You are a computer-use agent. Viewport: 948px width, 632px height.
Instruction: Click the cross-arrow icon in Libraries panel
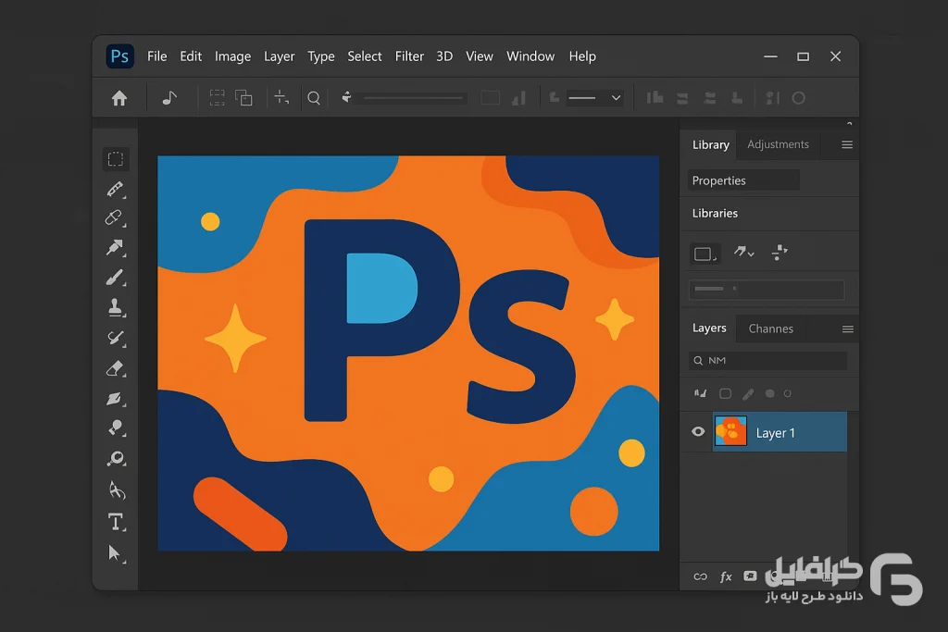point(780,252)
